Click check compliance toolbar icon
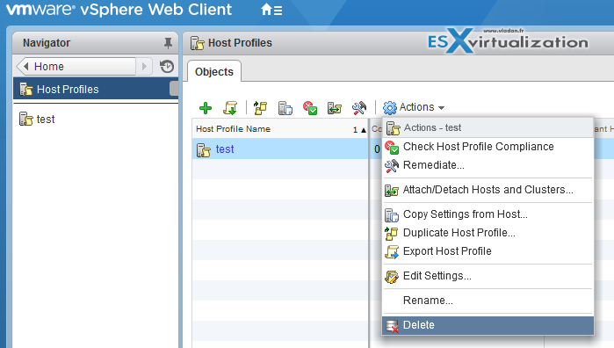614x348 pixels. (310, 108)
